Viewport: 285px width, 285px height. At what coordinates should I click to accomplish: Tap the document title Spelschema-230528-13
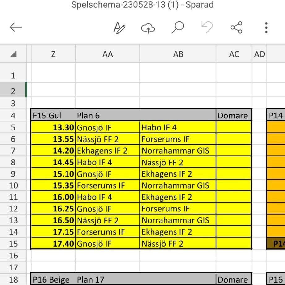(142, 5)
